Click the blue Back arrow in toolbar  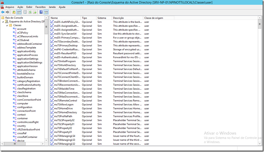[3, 12]
